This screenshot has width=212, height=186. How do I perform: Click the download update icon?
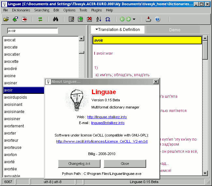pos(148,19)
